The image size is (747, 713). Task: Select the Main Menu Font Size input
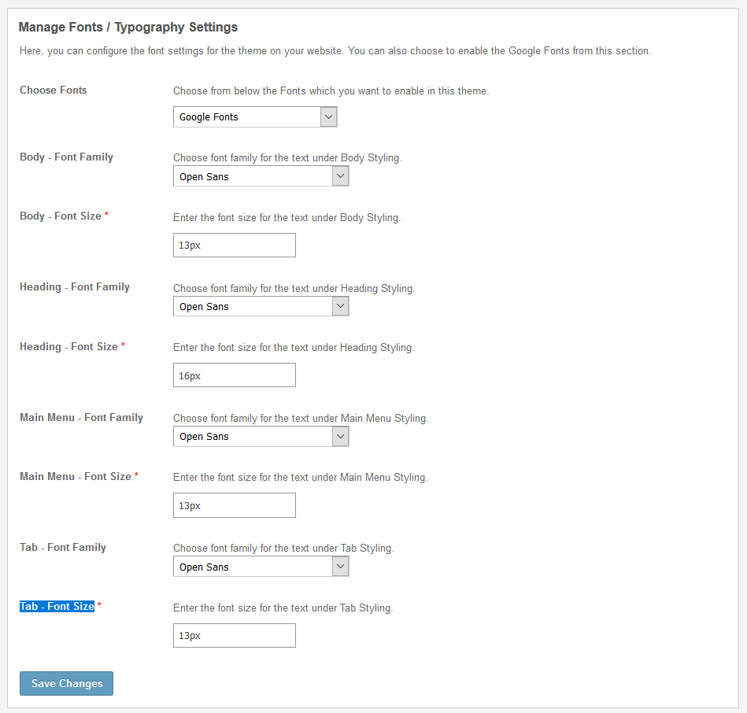tap(234, 505)
